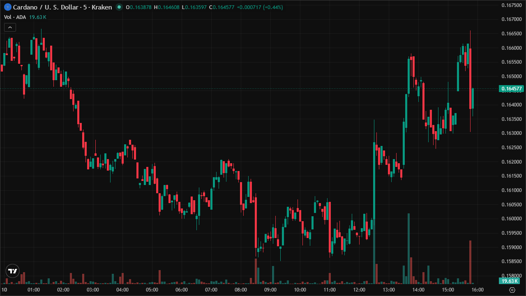Click the 11:00 time axis label
The image size is (526, 296).
[x=330, y=290]
